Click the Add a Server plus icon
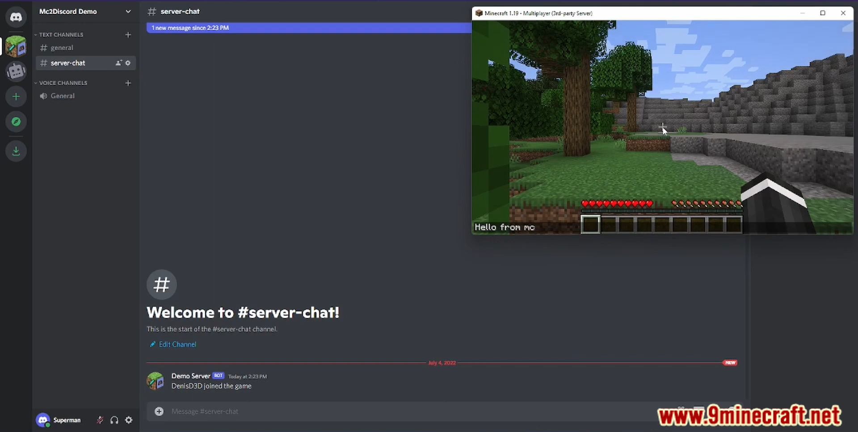 [x=16, y=96]
